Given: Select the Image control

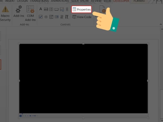Looking at the screenshot, I should 62,9.
